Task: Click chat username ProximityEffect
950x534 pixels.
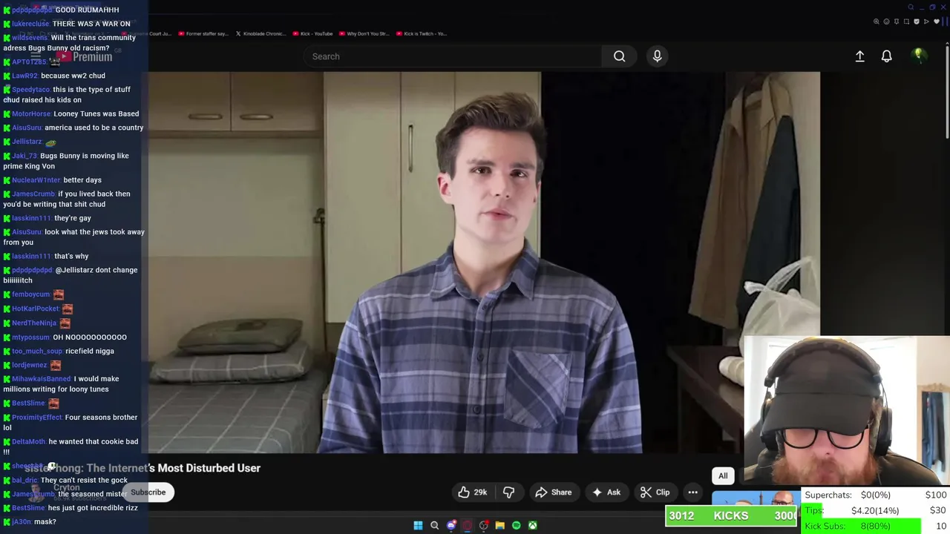Action: pyautogui.click(x=37, y=418)
